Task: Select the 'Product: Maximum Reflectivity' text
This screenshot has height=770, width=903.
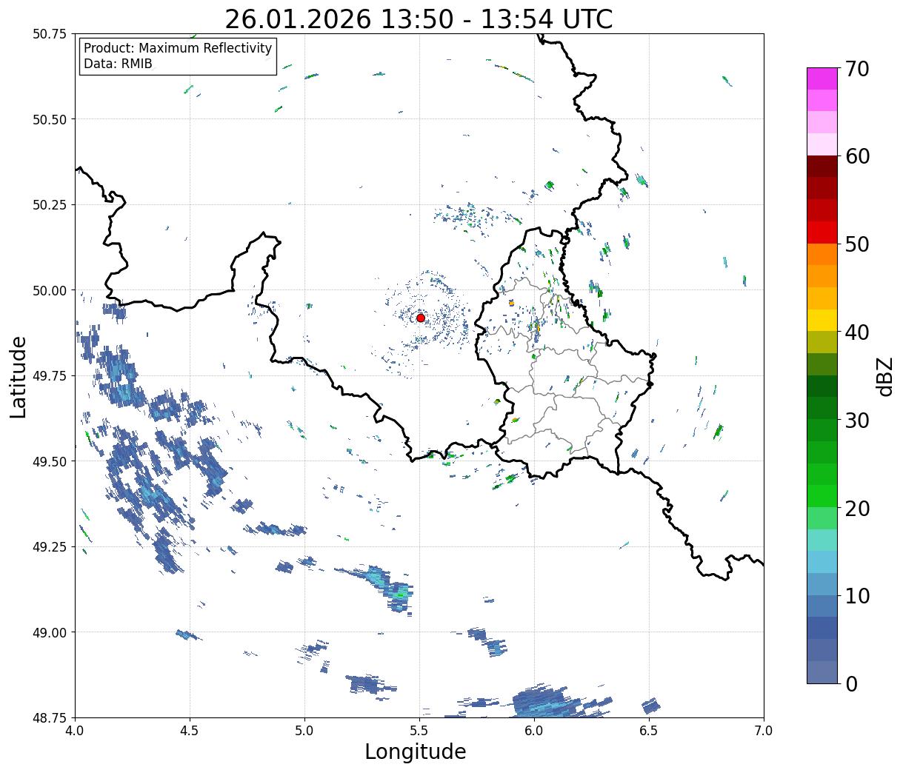Action: point(178,48)
